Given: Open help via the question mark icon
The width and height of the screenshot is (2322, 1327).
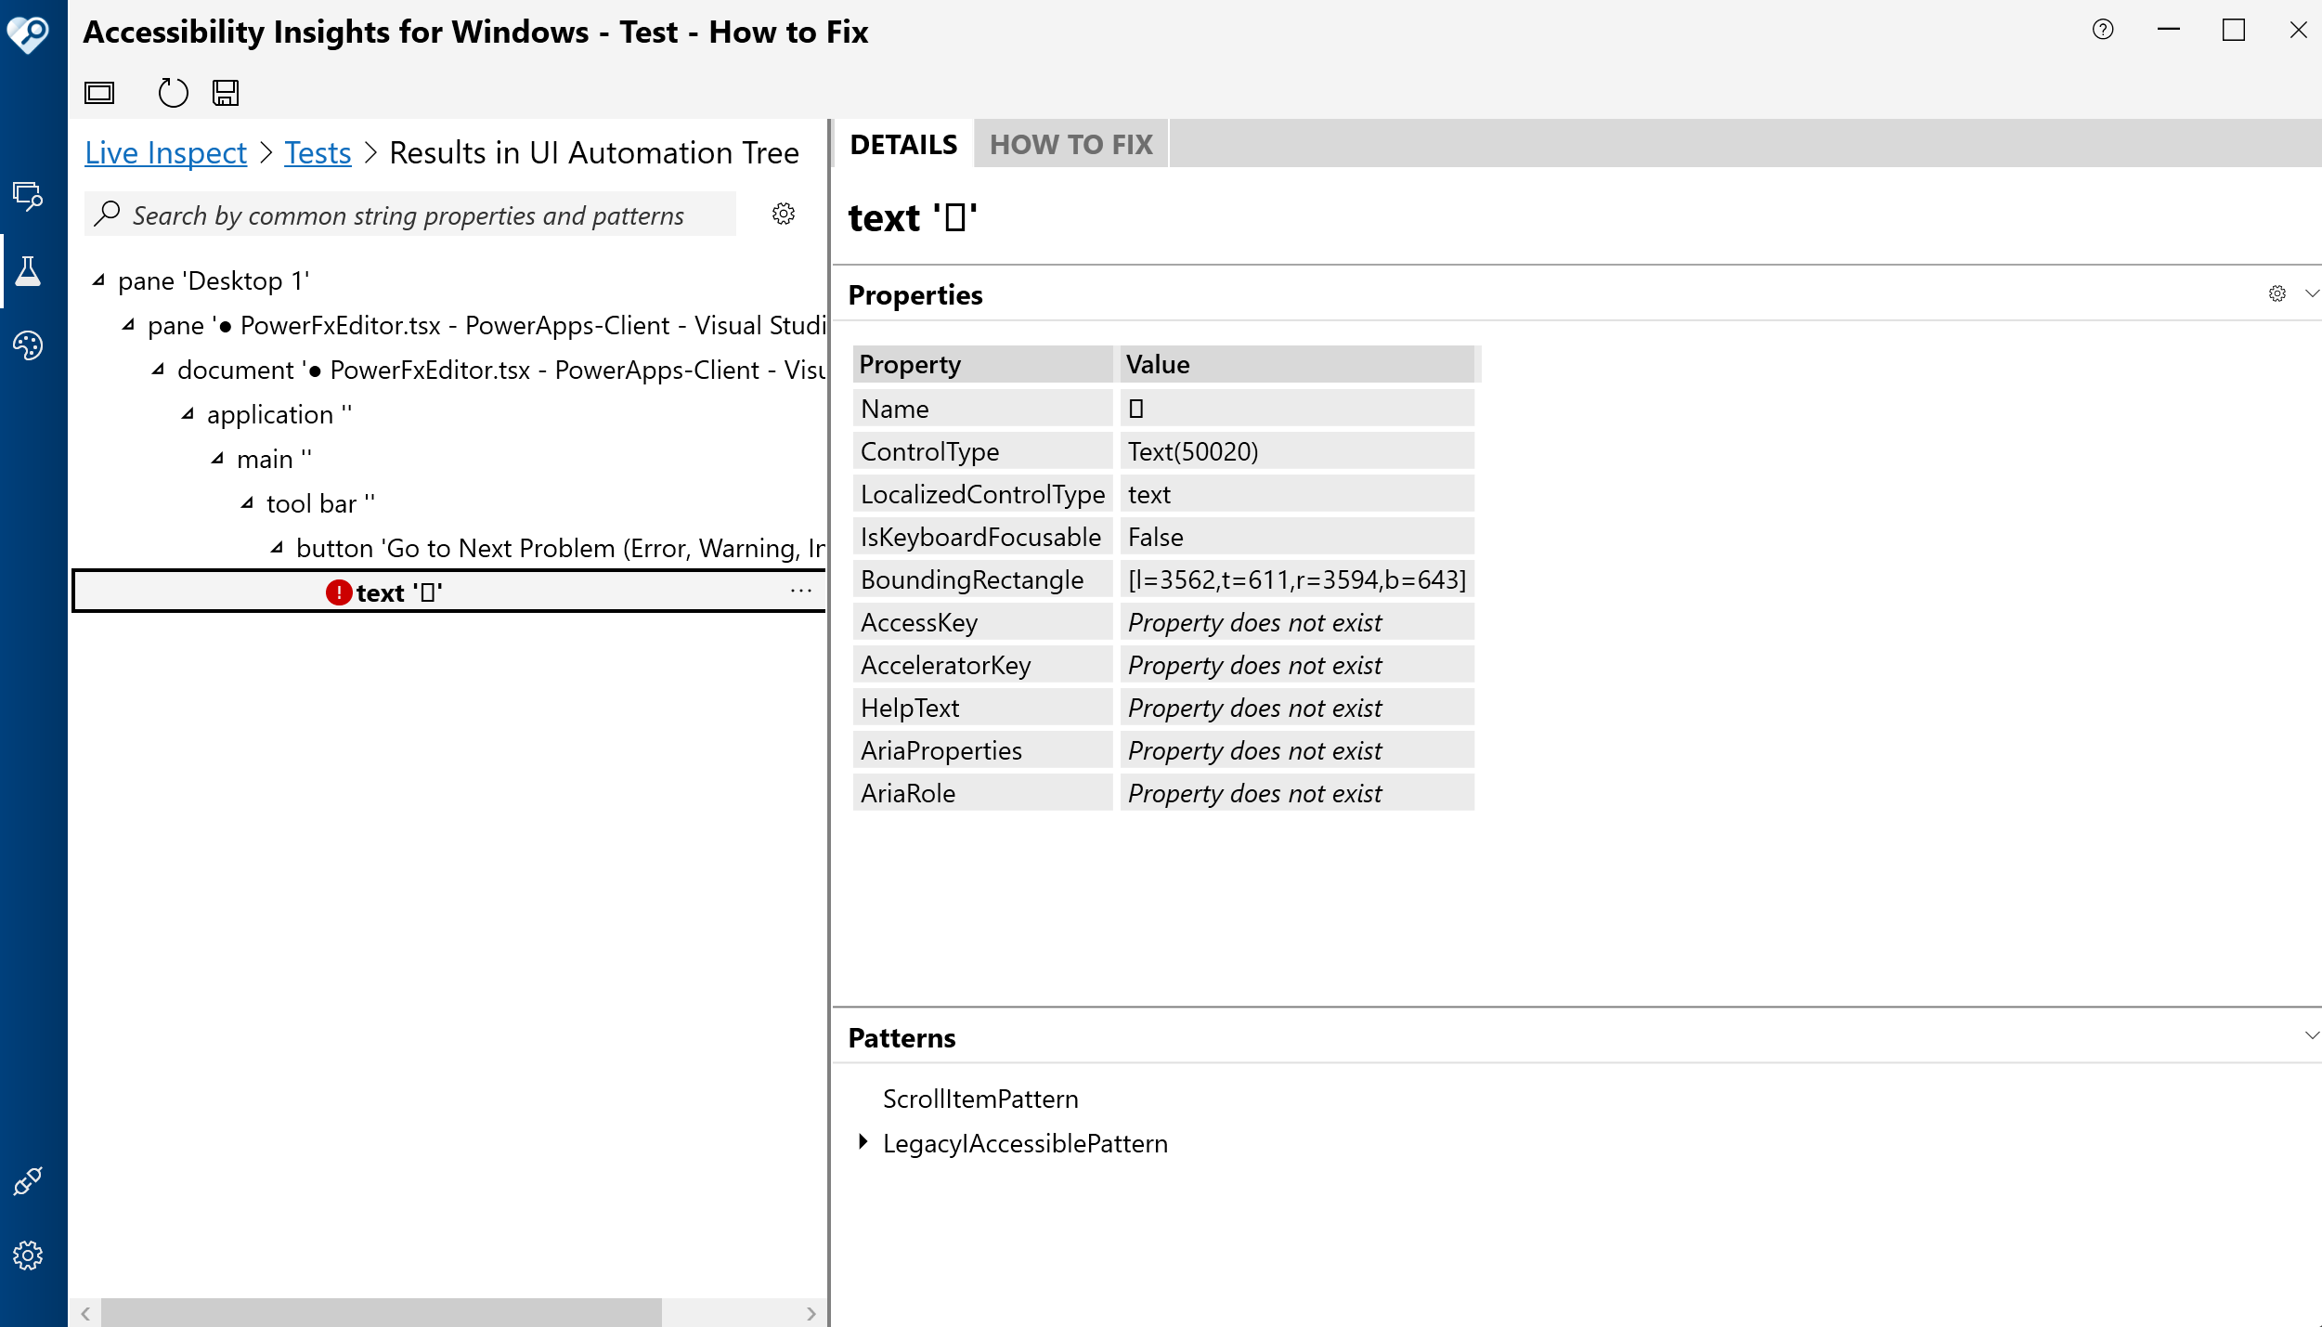Looking at the screenshot, I should pos(2101,30).
